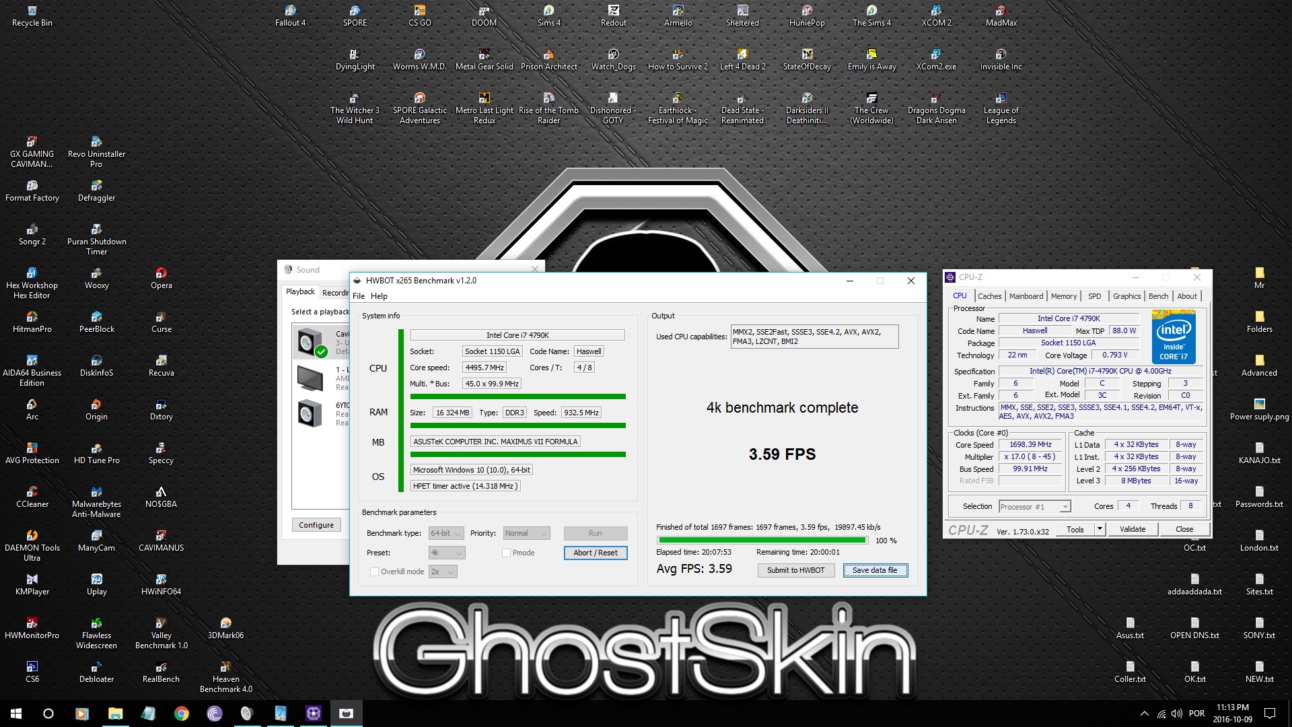This screenshot has height=727, width=1292.
Task: Click the CPU-Z Close button
Action: click(x=1184, y=529)
